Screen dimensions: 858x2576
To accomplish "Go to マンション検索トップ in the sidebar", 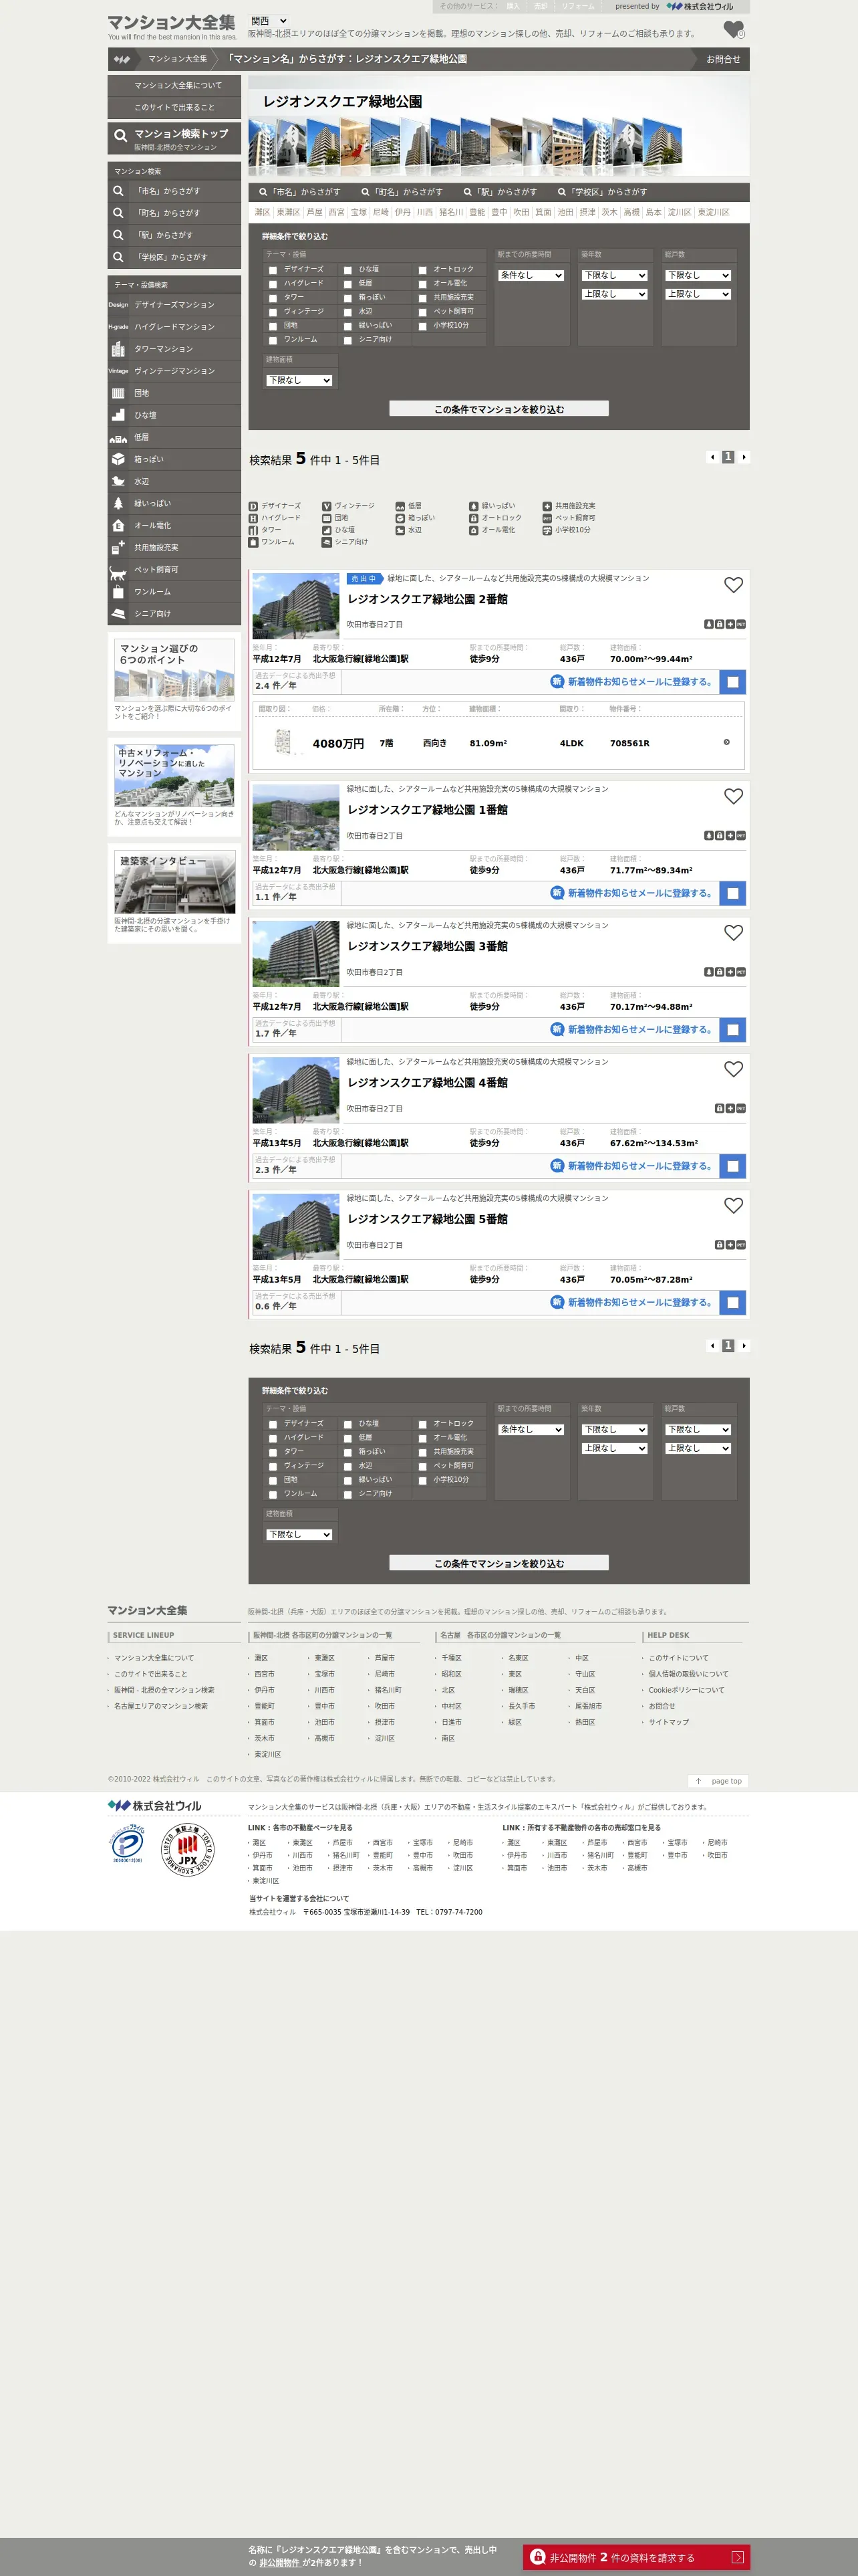I will pos(175,138).
